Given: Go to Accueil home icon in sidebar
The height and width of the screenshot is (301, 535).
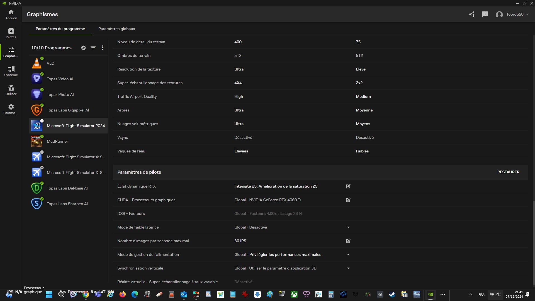Looking at the screenshot, I should point(11,14).
